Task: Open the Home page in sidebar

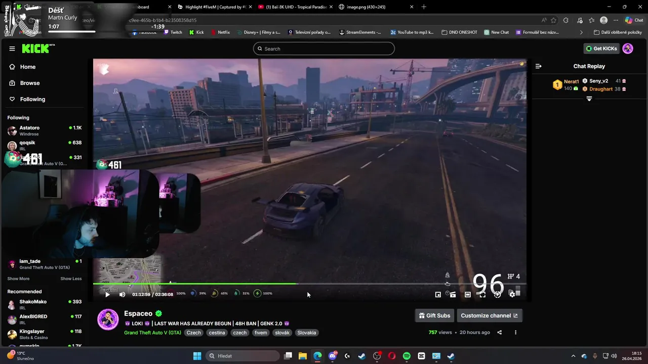Action: [22, 67]
